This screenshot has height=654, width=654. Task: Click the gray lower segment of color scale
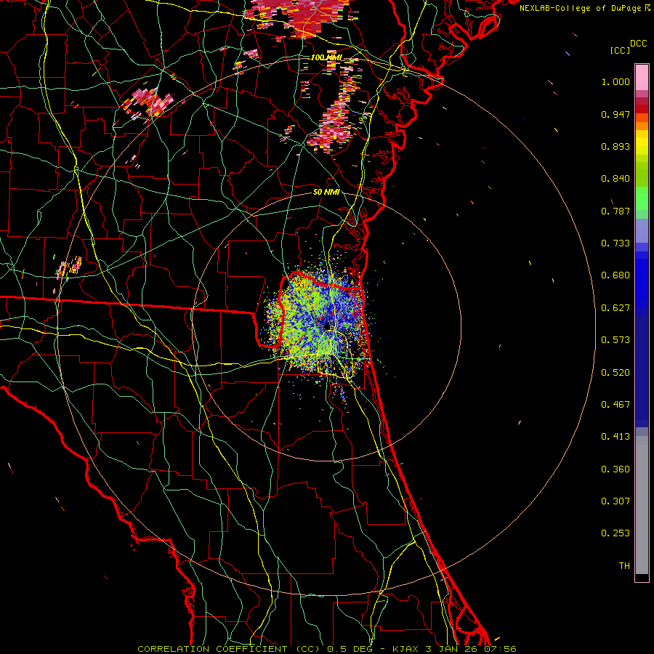[x=642, y=505]
